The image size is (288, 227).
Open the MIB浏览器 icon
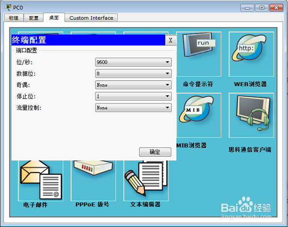click(x=199, y=115)
